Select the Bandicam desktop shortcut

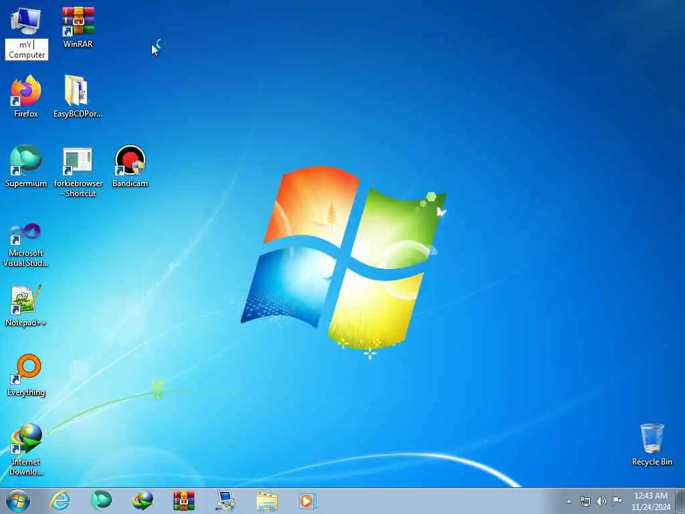coord(130,166)
